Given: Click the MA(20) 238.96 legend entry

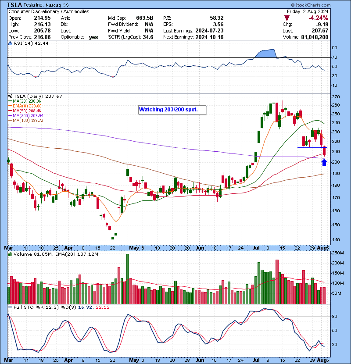Looking at the screenshot, I should click(25, 101).
